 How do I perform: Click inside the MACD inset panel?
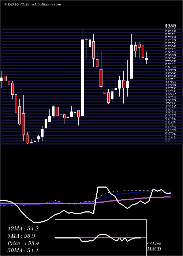(x=101, y=238)
